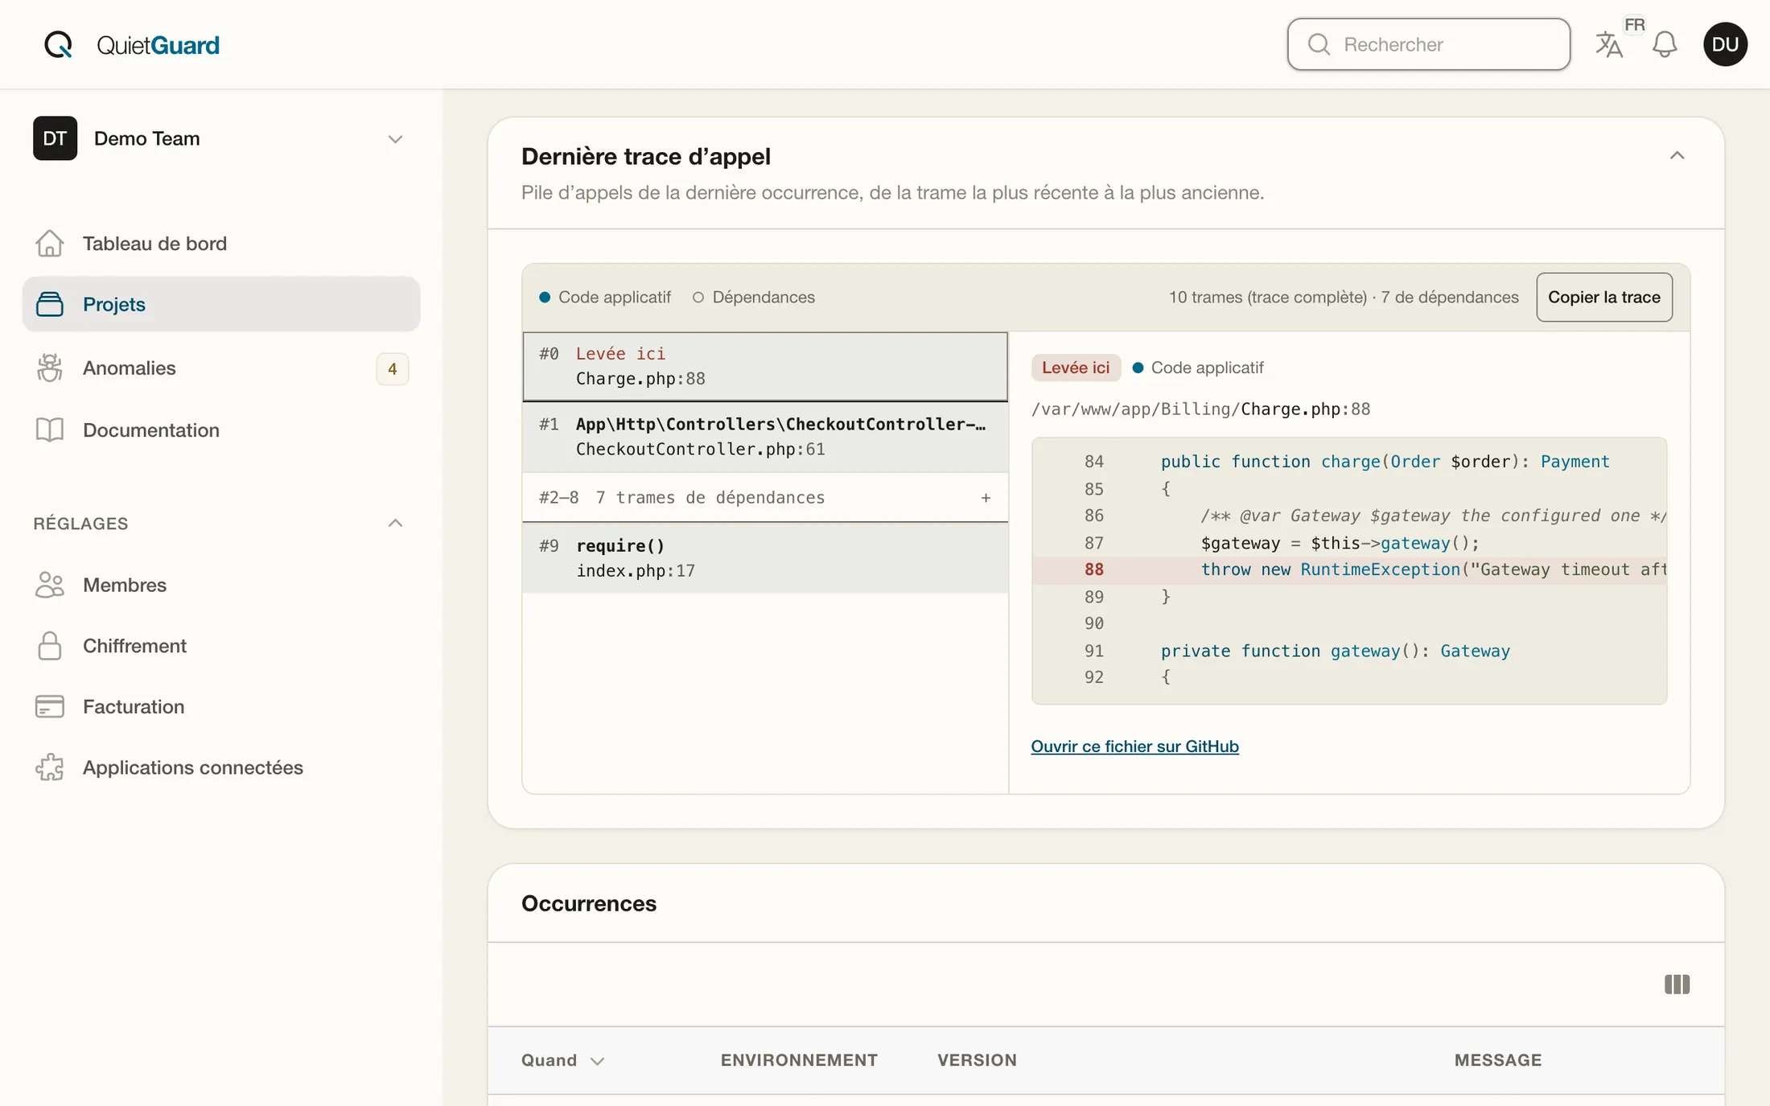Click code line 86 comment
Viewport: 1770px width, 1106px height.
pos(1349,516)
